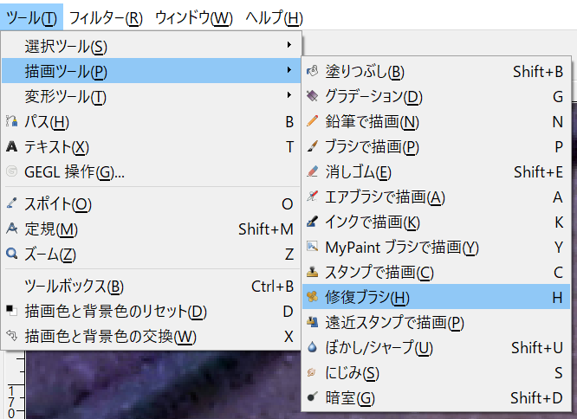Select the Airbrush (エアブラシで描画) icon
The height and width of the screenshot is (419, 577).
click(x=313, y=197)
